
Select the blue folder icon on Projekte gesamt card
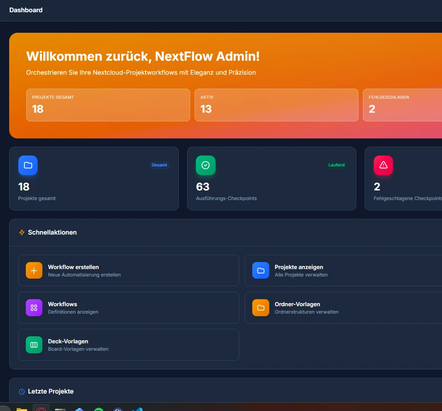tap(28, 165)
